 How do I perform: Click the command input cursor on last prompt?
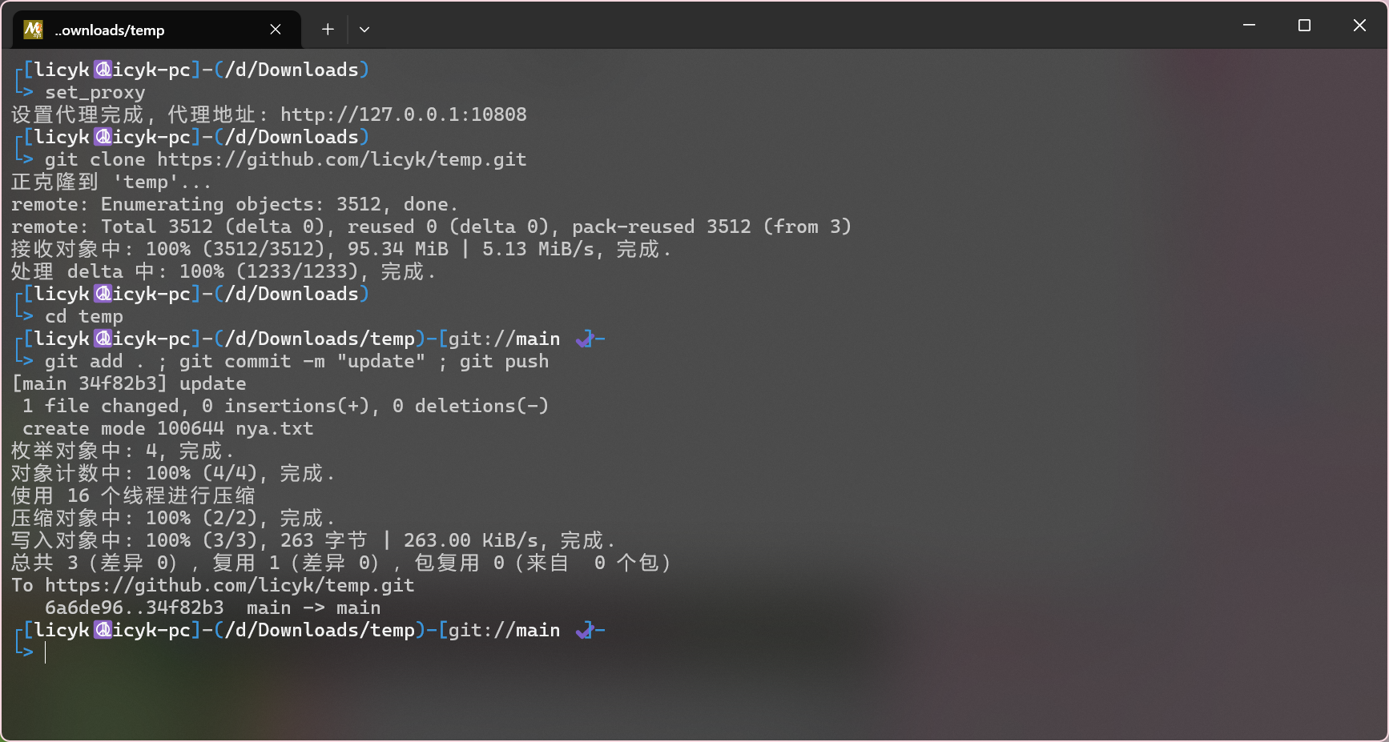[46, 653]
